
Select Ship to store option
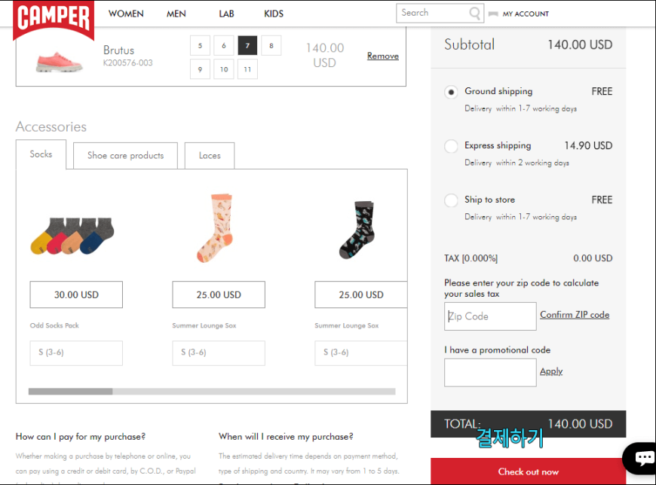(x=451, y=200)
